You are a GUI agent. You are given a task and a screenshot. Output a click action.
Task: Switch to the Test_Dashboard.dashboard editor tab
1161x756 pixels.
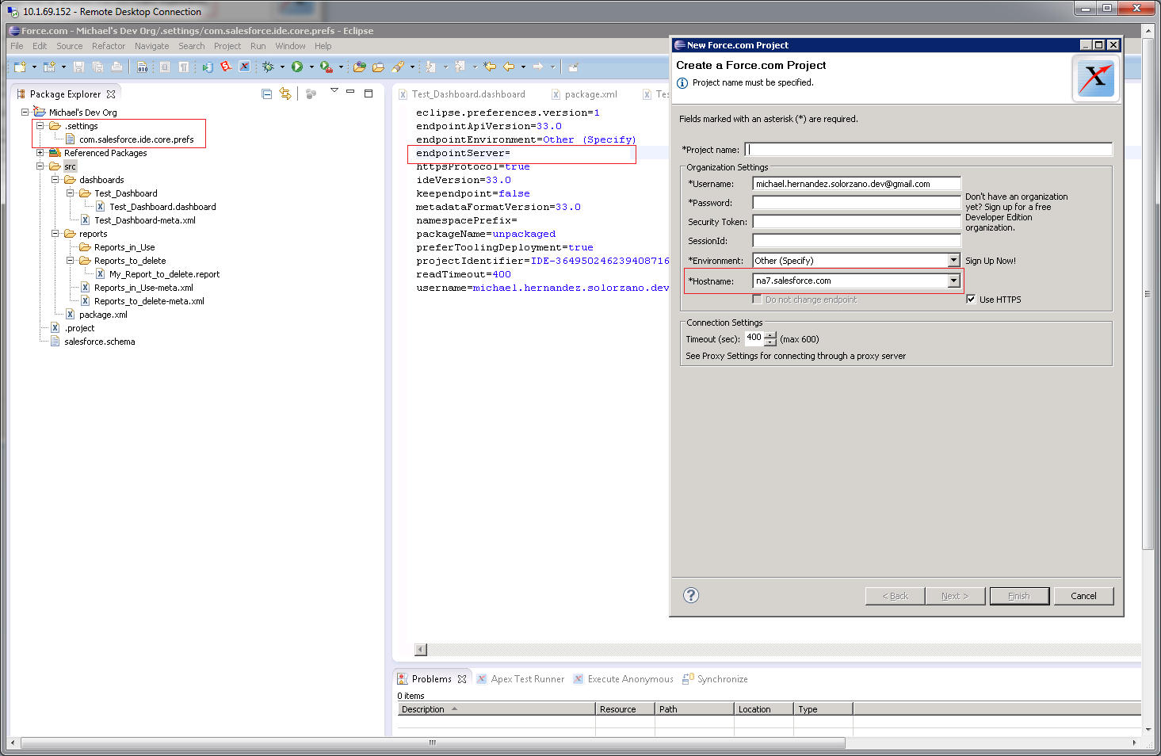pyautogui.click(x=462, y=94)
